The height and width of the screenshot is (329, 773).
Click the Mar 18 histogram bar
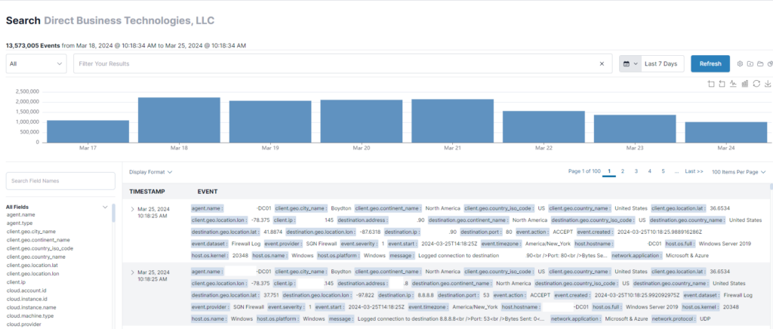[x=179, y=119]
